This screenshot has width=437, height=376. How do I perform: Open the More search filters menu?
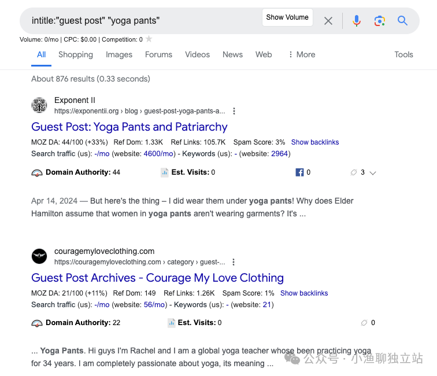tap(302, 54)
